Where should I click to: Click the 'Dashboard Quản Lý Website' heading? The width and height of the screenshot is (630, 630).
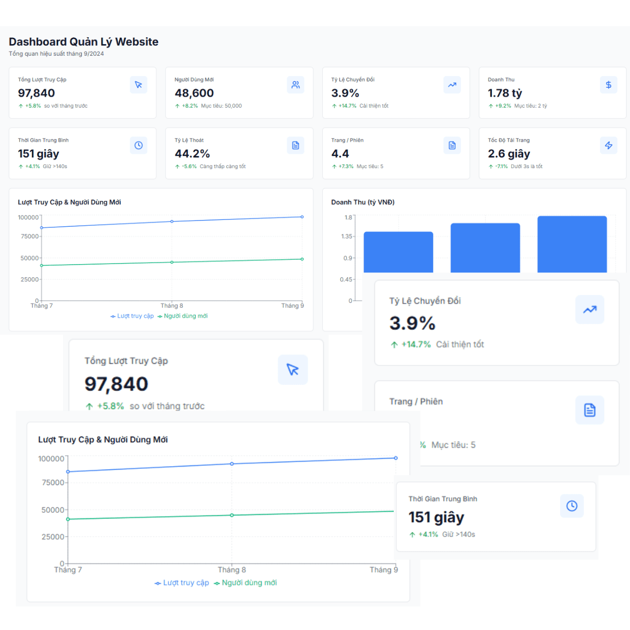[x=83, y=42]
